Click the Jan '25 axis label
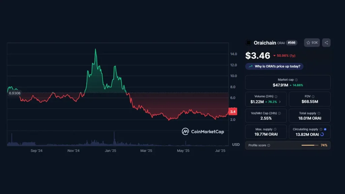This screenshot has width=345, height=194. pos(111,151)
